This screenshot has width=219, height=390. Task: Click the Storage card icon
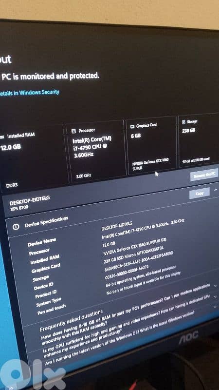(184, 121)
